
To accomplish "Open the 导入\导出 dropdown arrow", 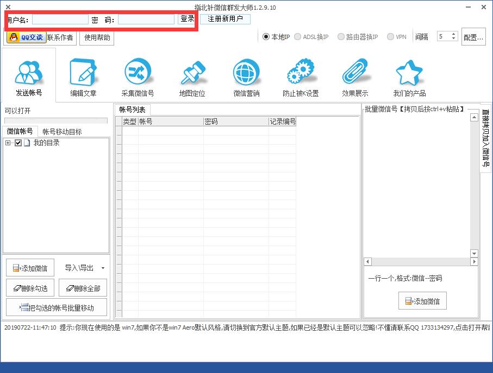I will [103, 268].
